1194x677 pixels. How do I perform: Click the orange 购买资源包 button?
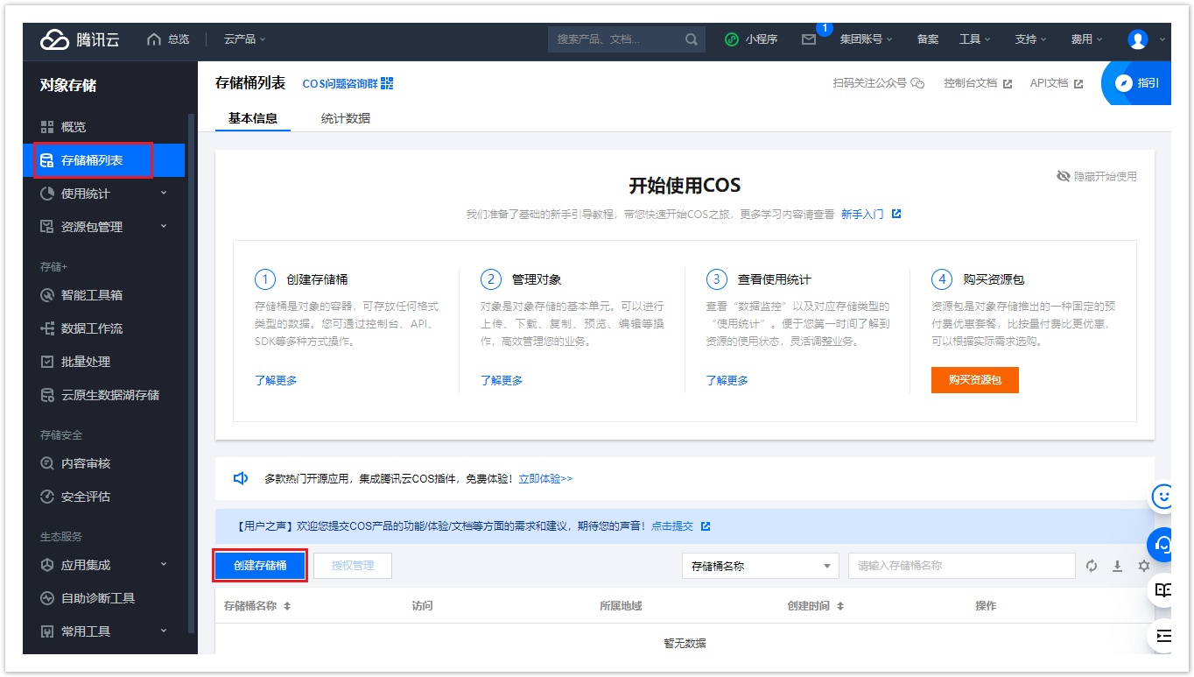pyautogui.click(x=975, y=380)
